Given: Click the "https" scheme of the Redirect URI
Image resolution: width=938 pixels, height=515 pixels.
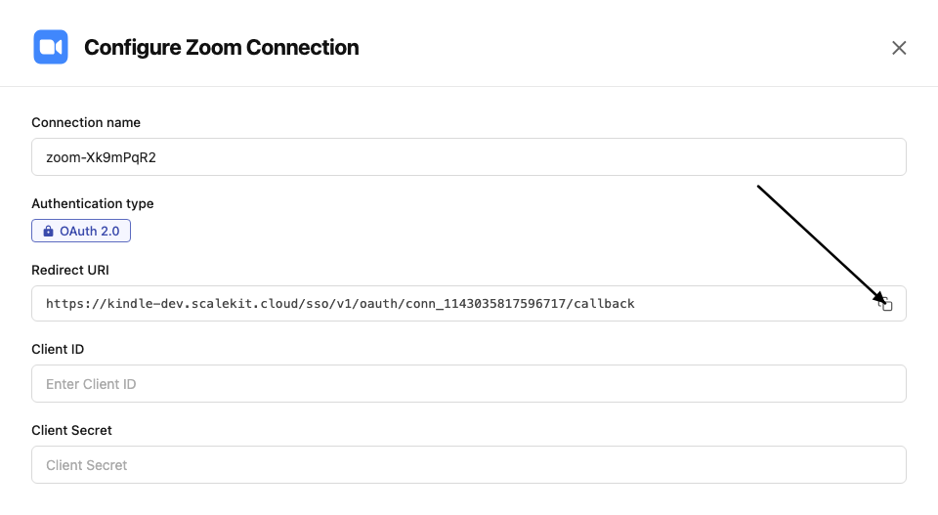Looking at the screenshot, I should [x=64, y=304].
